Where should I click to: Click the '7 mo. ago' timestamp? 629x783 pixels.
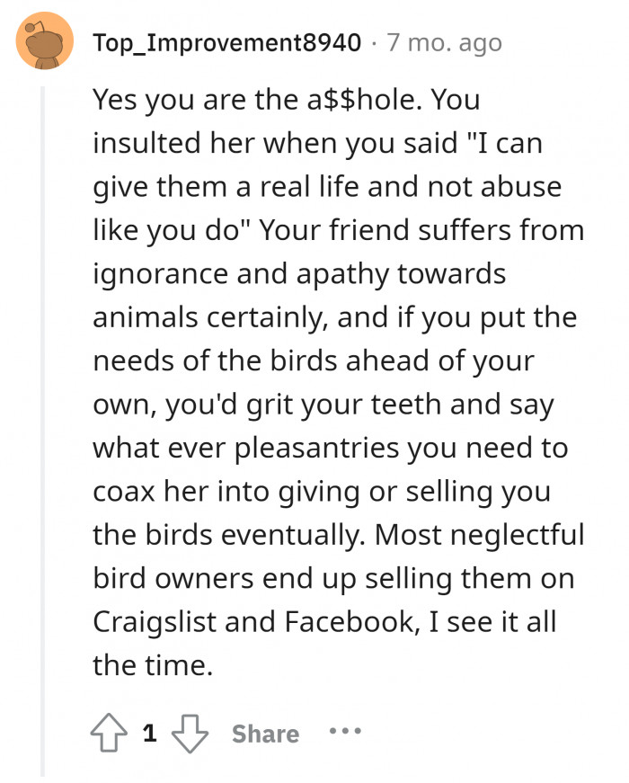pos(444,42)
